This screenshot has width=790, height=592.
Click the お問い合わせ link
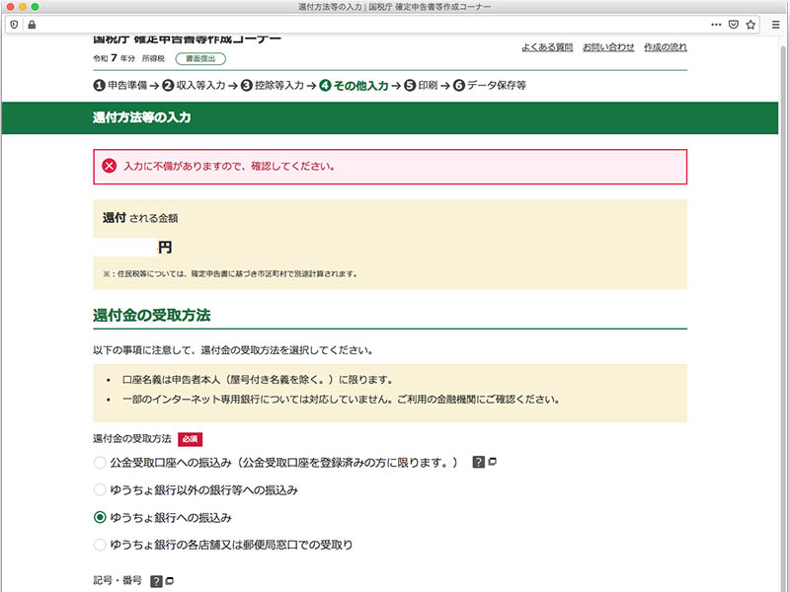[608, 46]
